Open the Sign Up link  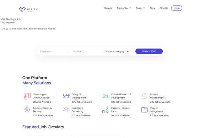click(164, 8)
